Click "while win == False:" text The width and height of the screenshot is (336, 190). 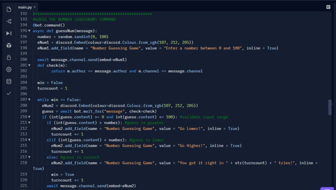coord(59,100)
